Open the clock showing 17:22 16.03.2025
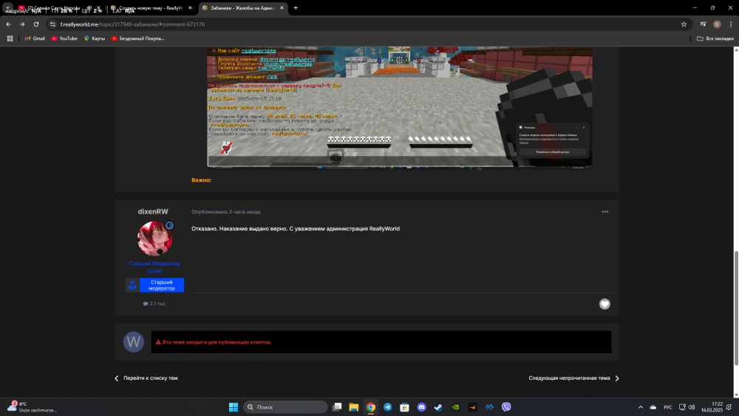This screenshot has width=739, height=416. 712,407
